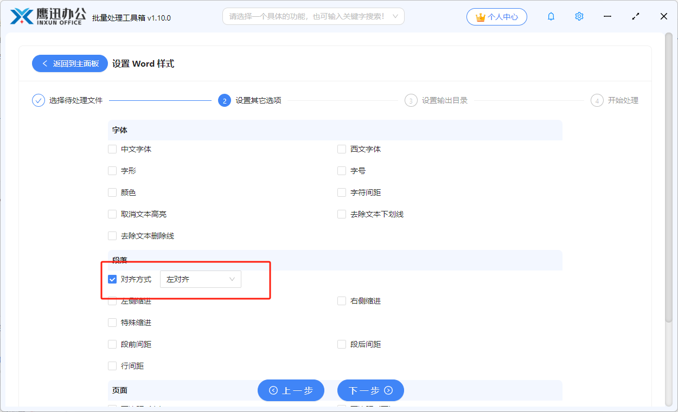This screenshot has height=412, width=678.
Task: Enable 去除文本下划线 checkbox
Action: click(342, 214)
